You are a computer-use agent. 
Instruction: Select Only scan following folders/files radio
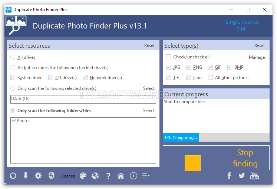(x=13, y=111)
